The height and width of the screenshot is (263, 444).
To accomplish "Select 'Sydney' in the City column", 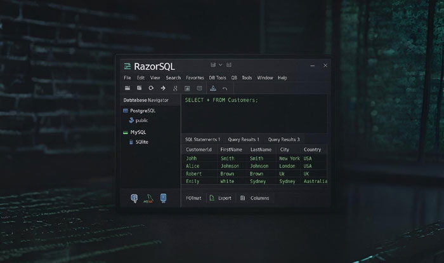I will pyautogui.click(x=287, y=181).
